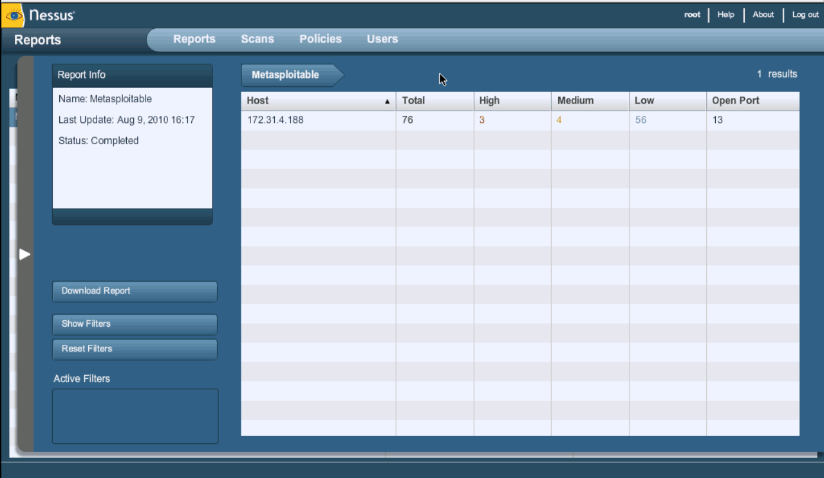Click the medium severity count 4
This screenshot has height=478, width=824.
point(559,120)
